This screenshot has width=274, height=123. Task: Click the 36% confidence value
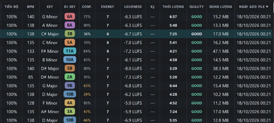click(87, 34)
